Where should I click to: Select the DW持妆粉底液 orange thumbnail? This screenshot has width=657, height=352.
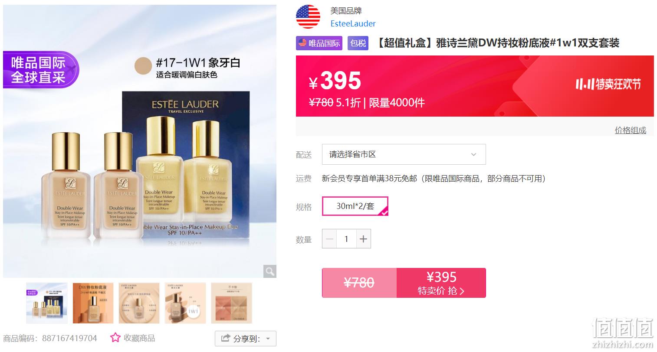point(93,303)
